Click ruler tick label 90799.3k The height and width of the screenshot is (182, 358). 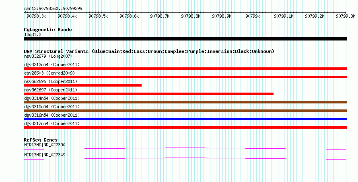pos(346,16)
